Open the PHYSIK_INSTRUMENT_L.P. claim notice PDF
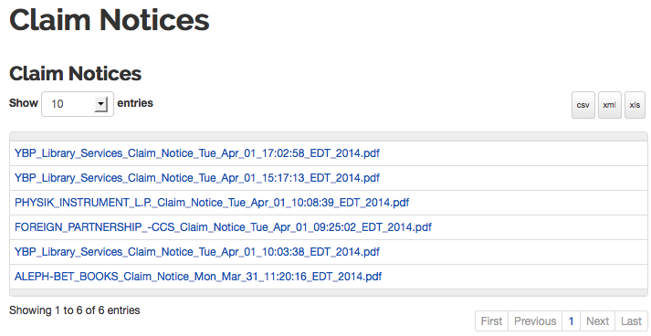 [212, 203]
